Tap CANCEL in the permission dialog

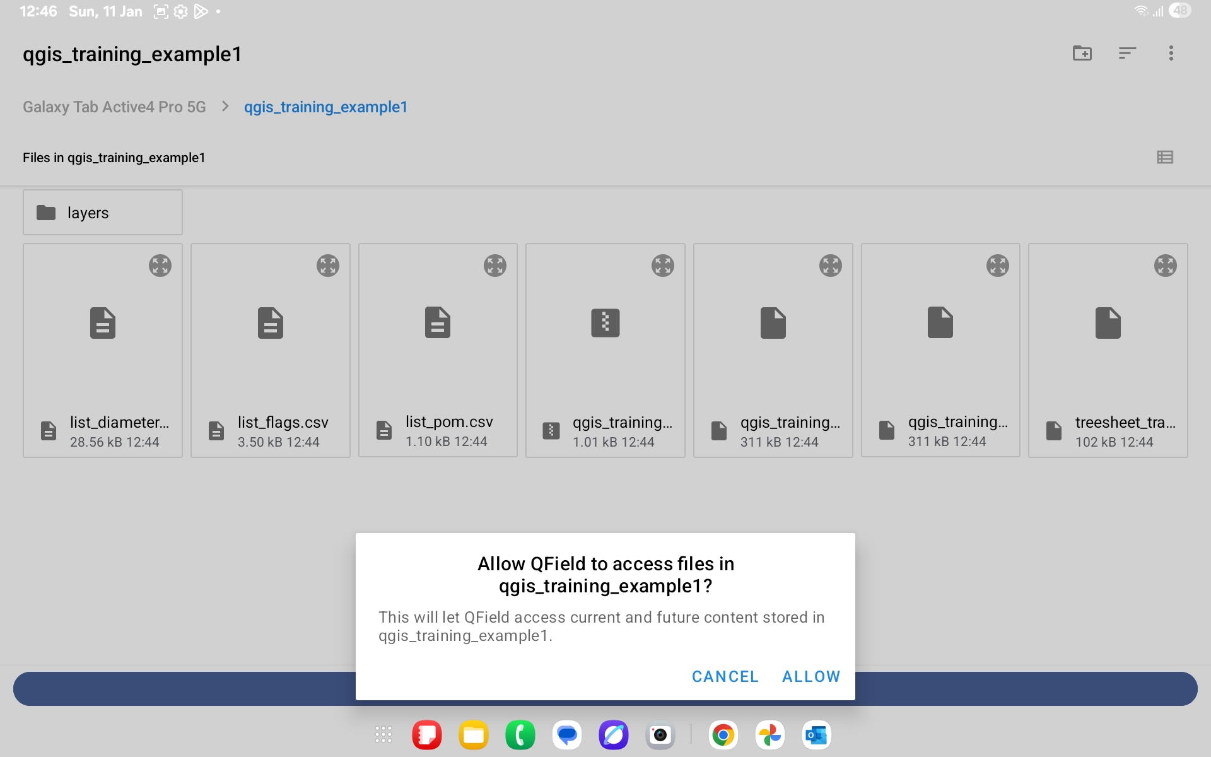pos(725,676)
